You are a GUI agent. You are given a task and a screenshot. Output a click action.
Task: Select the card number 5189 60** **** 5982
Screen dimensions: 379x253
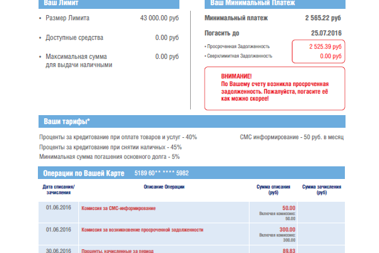(x=162, y=173)
